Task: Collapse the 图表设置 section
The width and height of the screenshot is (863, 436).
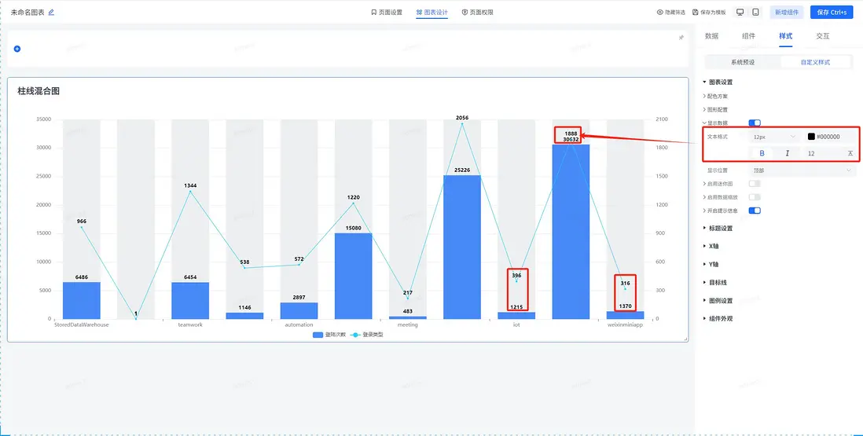Action: click(x=718, y=82)
